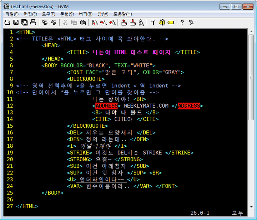This screenshot has width=257, height=220.
Task: Click the </BLOCKQUOTE> tag on line 15
Action: (87, 126)
